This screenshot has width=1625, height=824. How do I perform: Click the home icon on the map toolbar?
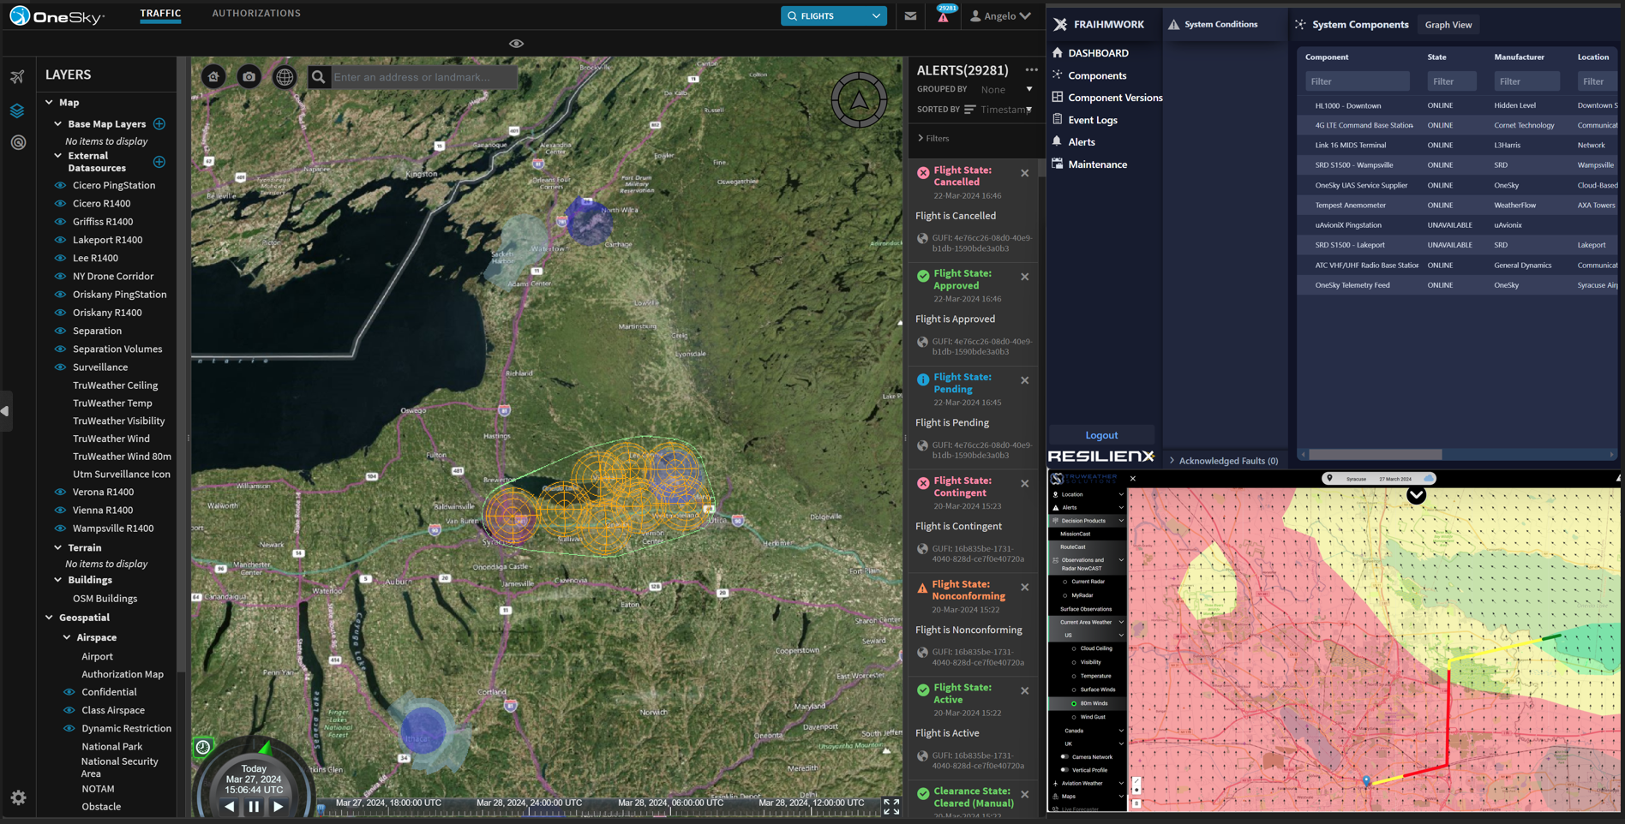pos(213,76)
